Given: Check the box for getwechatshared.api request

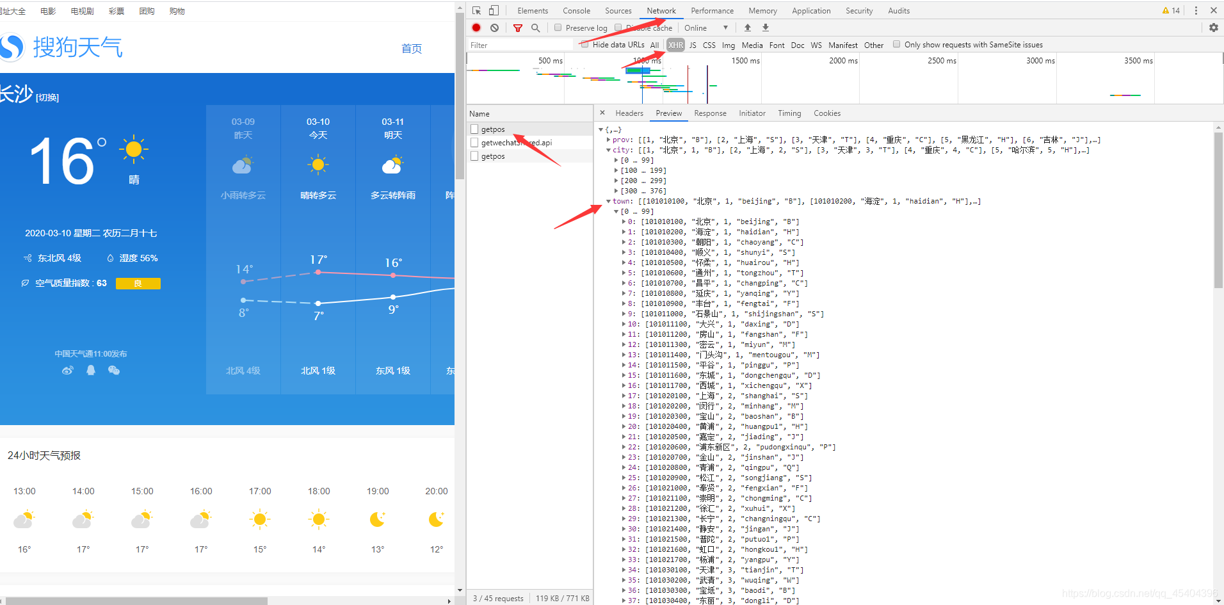Looking at the screenshot, I should [474, 143].
